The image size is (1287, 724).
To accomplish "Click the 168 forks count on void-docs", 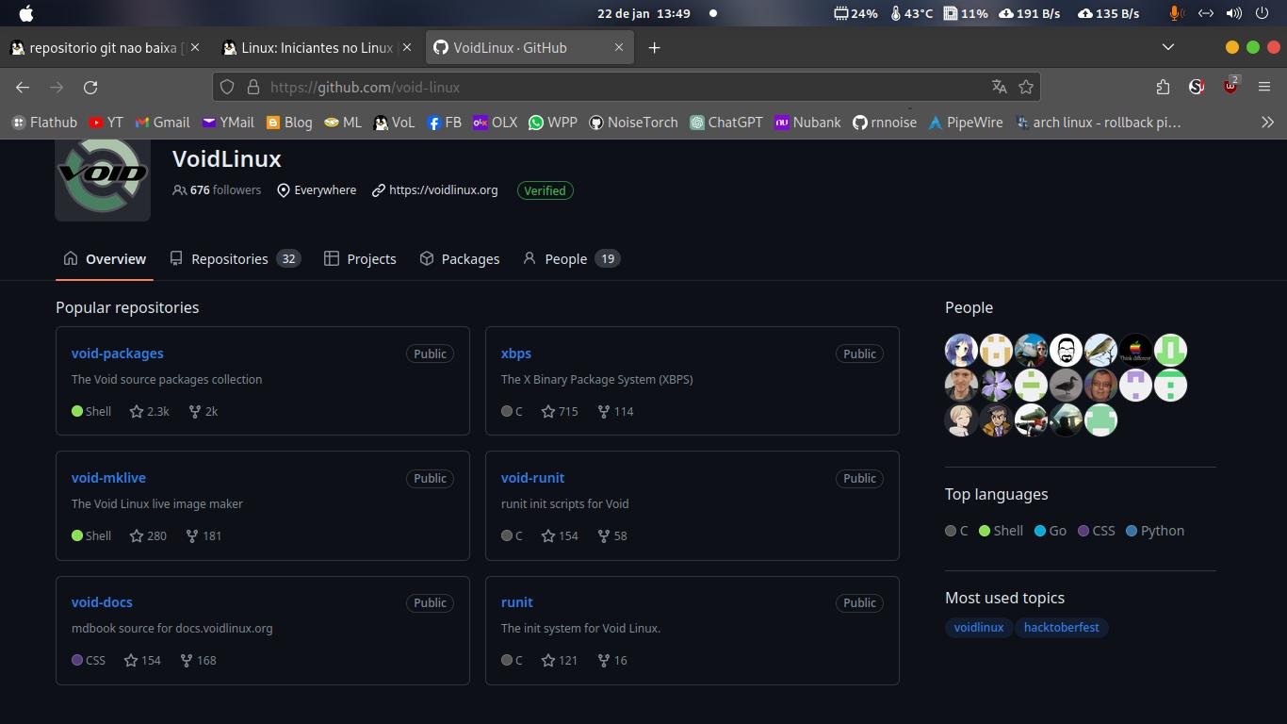I will click(x=199, y=660).
